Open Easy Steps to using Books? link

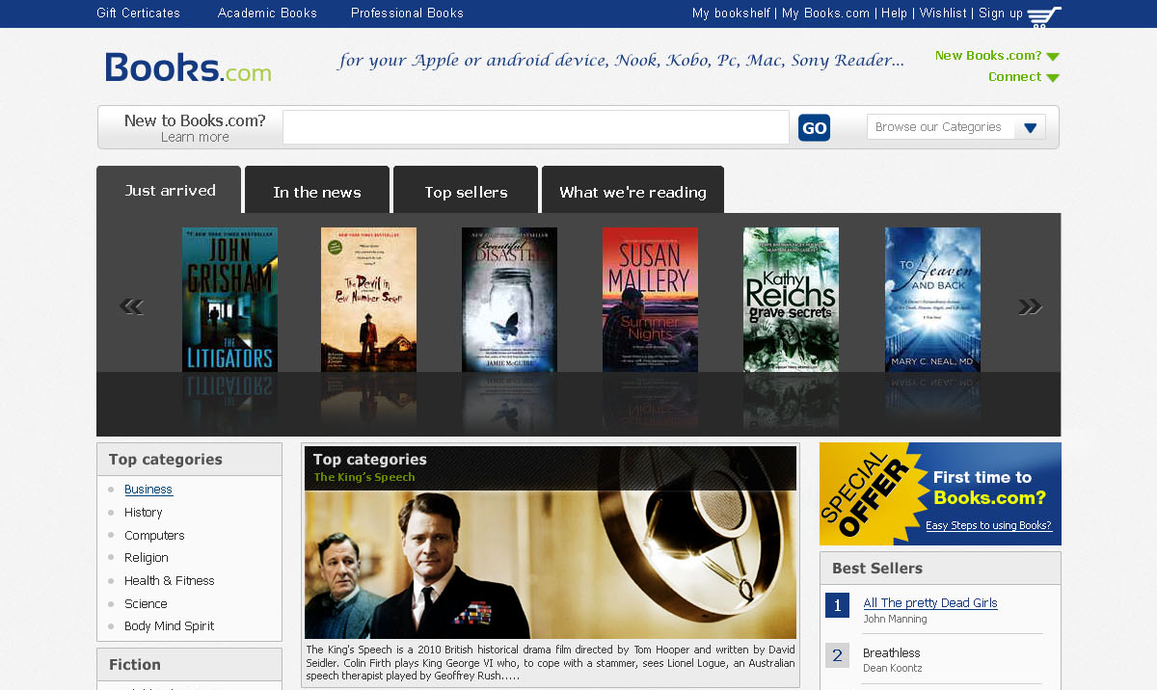click(x=988, y=526)
